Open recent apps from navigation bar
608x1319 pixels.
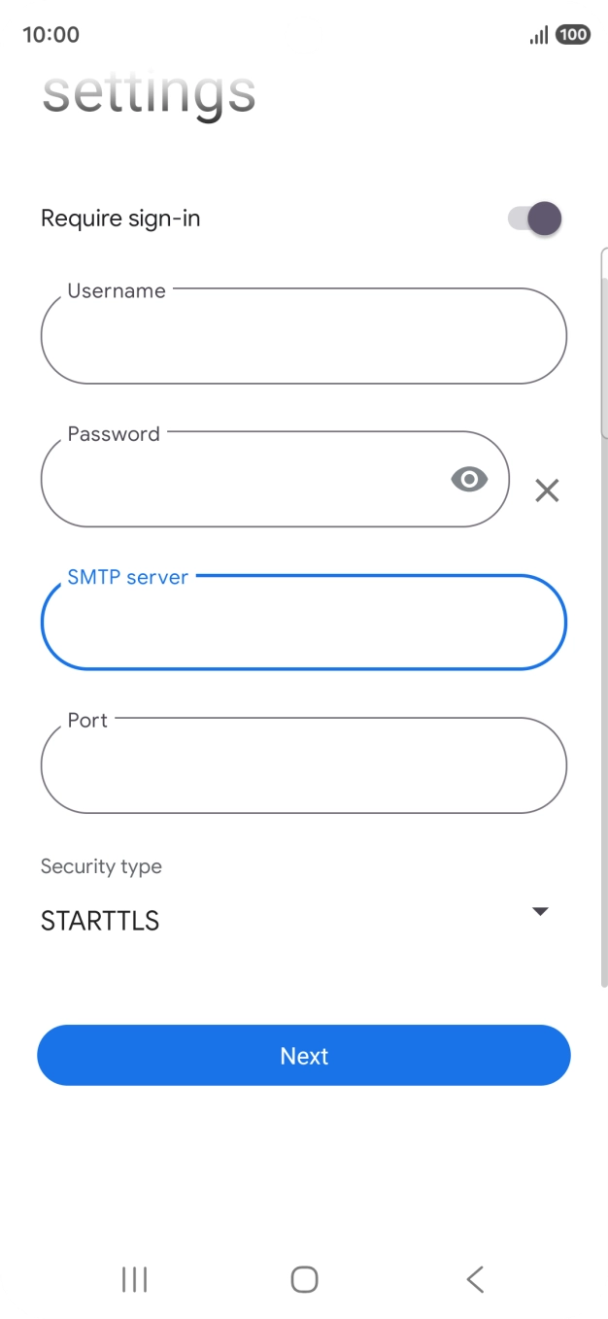(x=134, y=1279)
